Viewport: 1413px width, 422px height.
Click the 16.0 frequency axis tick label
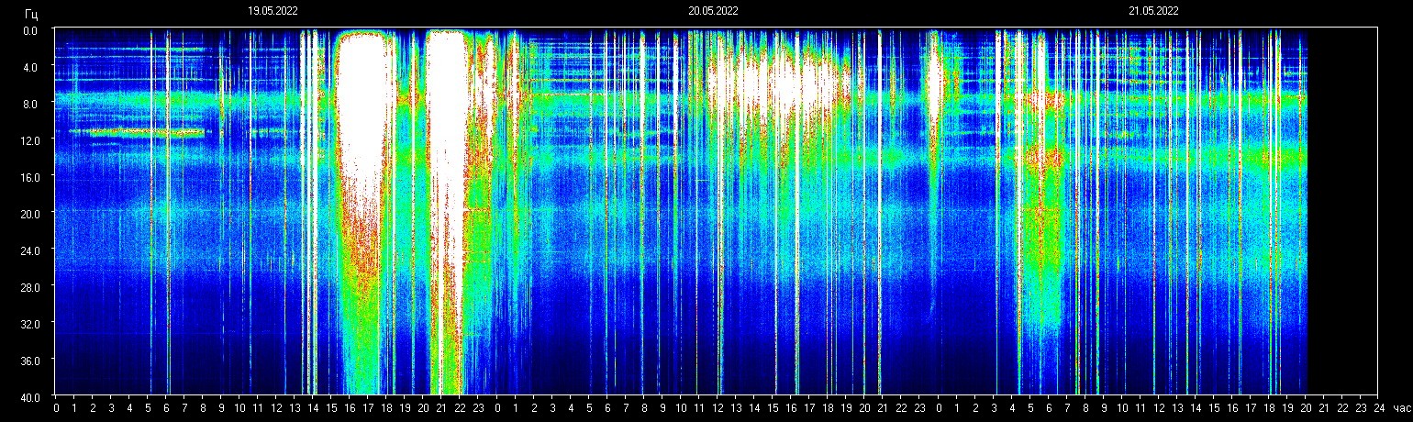(x=28, y=177)
